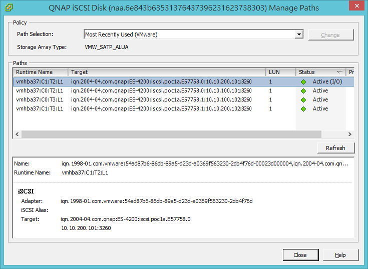Click the Path Selection label
368x269 pixels.
[x=35, y=34]
